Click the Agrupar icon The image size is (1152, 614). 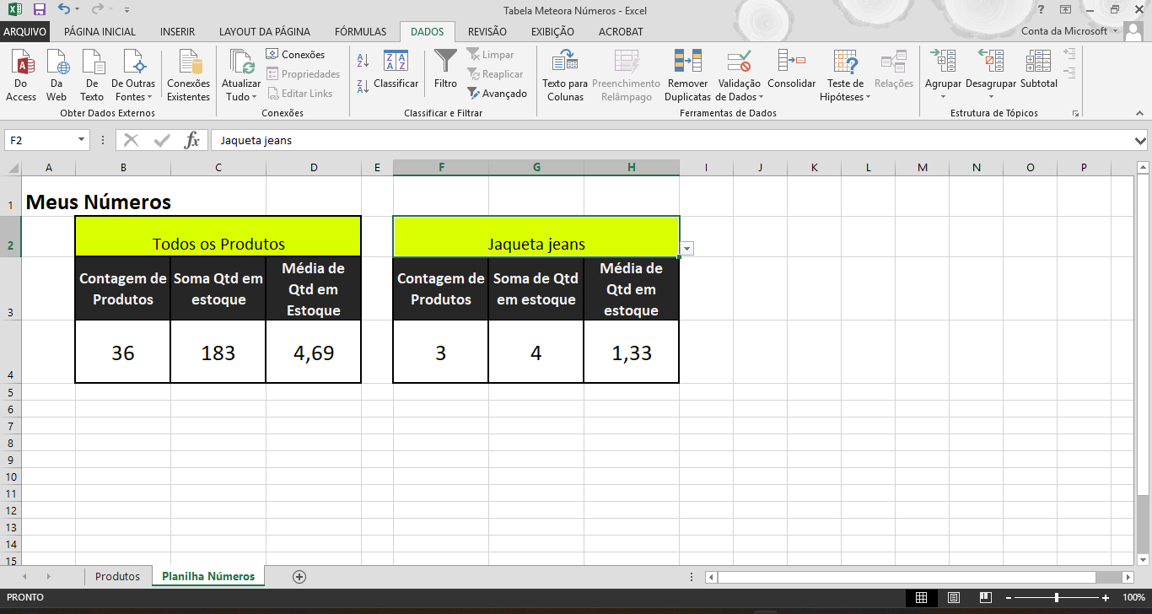(942, 62)
